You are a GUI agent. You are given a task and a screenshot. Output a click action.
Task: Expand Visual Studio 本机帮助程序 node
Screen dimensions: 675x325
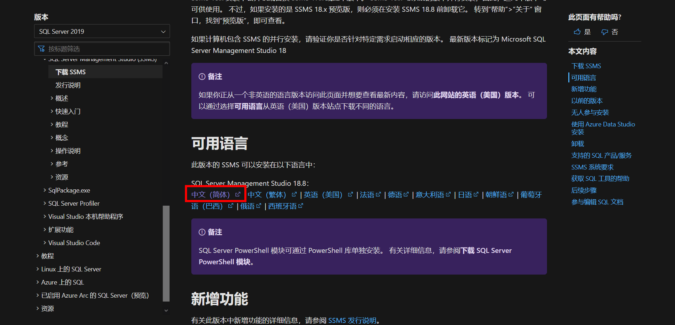point(45,216)
